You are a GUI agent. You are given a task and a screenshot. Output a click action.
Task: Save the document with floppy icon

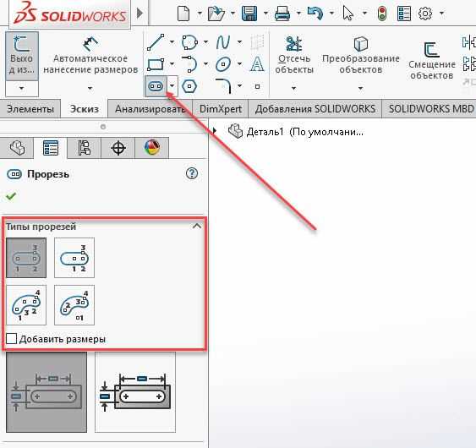click(x=249, y=14)
